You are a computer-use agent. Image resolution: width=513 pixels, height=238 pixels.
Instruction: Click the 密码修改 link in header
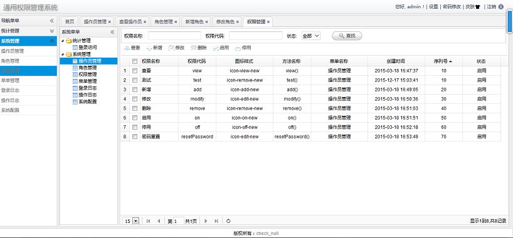(452, 7)
